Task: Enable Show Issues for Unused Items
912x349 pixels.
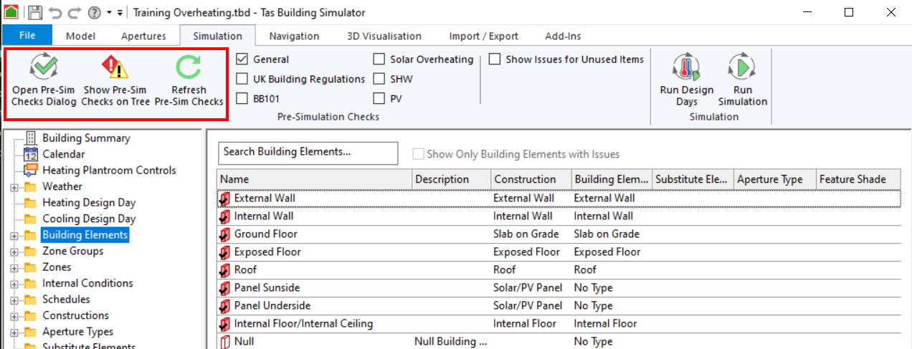Action: click(495, 59)
